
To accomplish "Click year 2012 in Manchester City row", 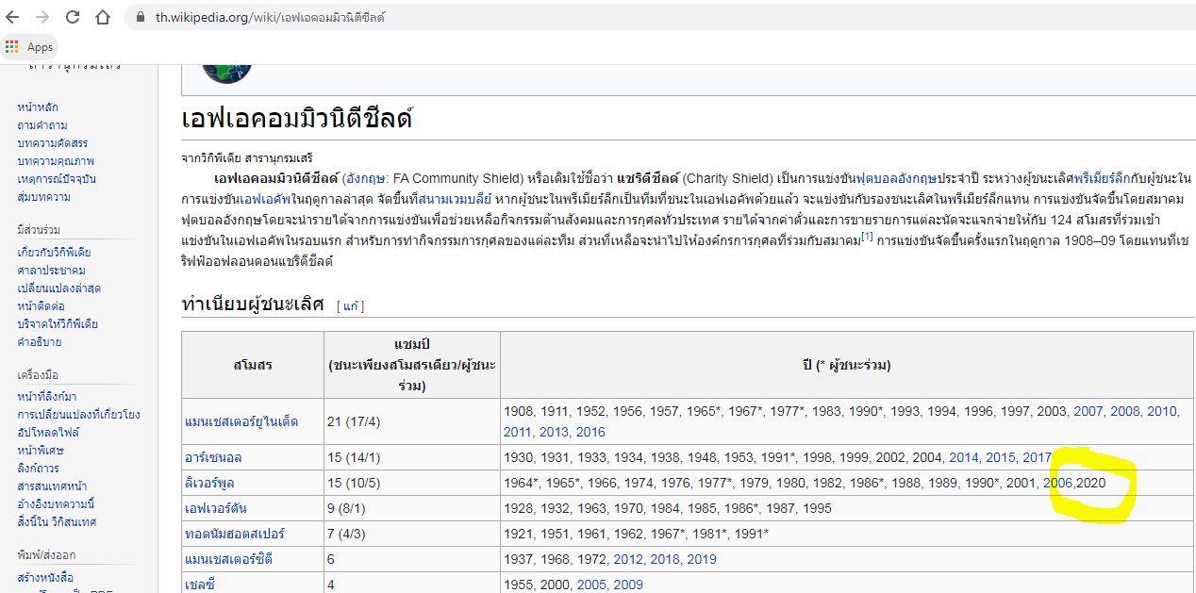I will [x=628, y=559].
